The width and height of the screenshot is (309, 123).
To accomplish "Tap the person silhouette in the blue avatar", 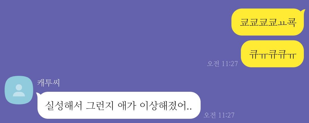I will click(19, 90).
